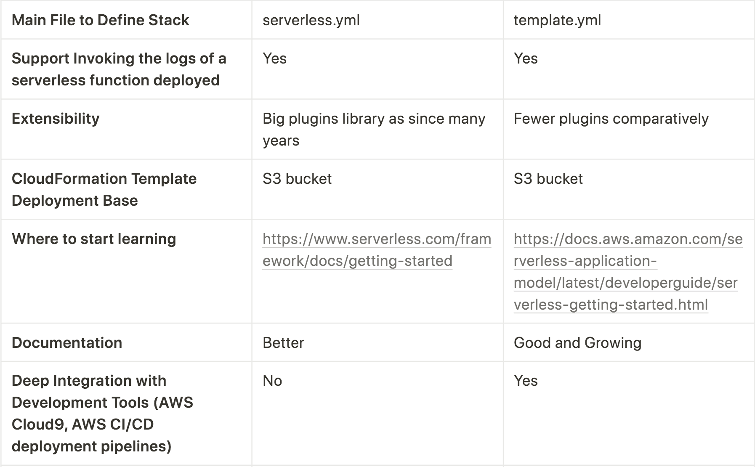Click 'CloudFormation Template Deployment Base' label
This screenshot has height=467, width=755.
coord(104,189)
